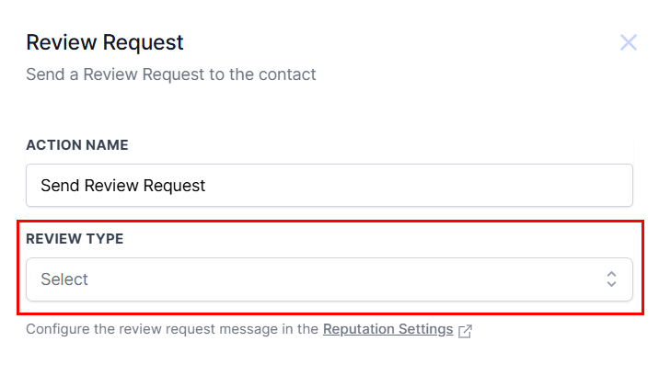Screen dimensions: 659x387
Task: Click the Send Review Request text in field
Action: pyautogui.click(x=122, y=186)
